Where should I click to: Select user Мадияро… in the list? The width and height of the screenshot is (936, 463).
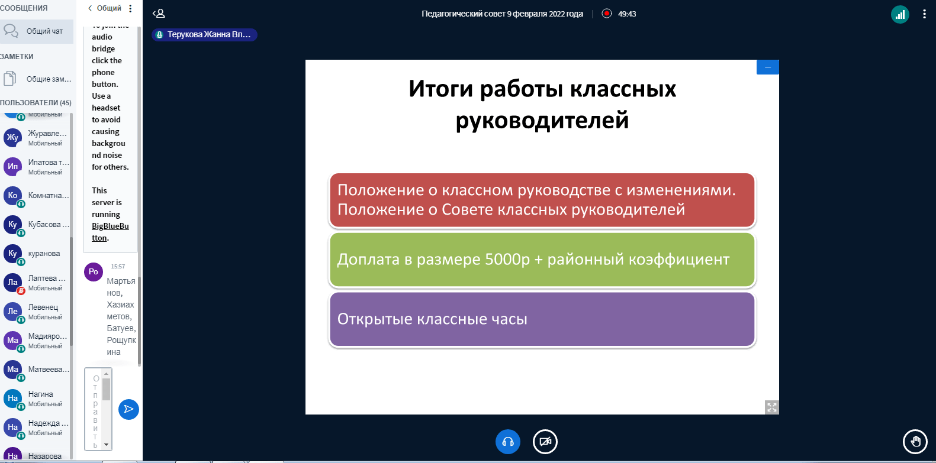[x=36, y=341]
